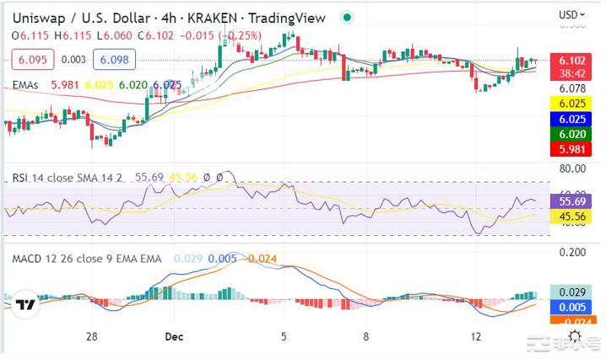
Task: Click the green market status dot
Action: [348, 17]
